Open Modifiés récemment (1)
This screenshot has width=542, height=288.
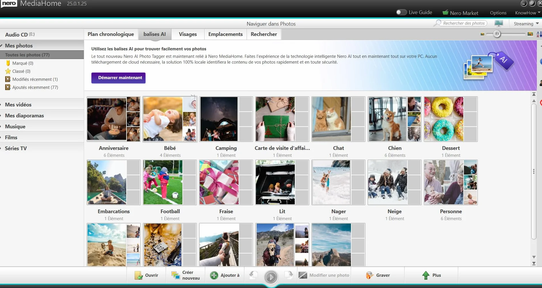pos(35,79)
